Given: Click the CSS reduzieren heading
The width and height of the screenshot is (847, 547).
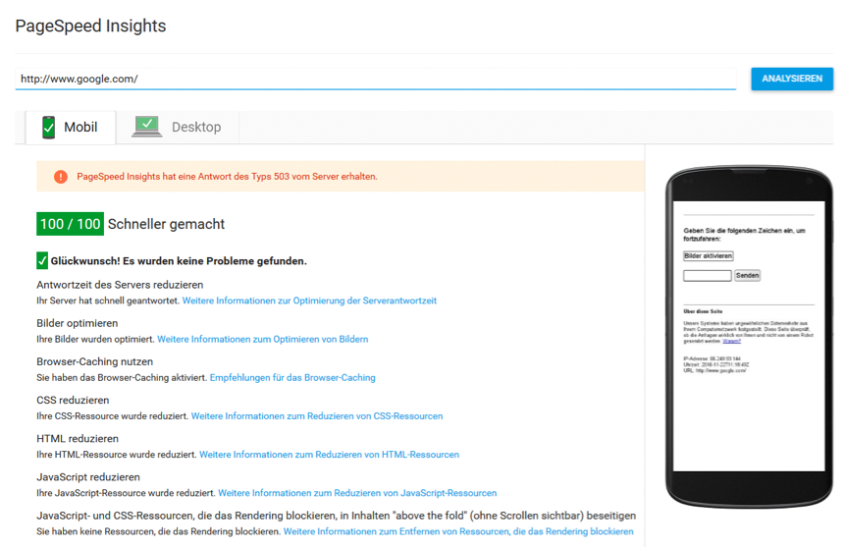Looking at the screenshot, I should tap(73, 400).
